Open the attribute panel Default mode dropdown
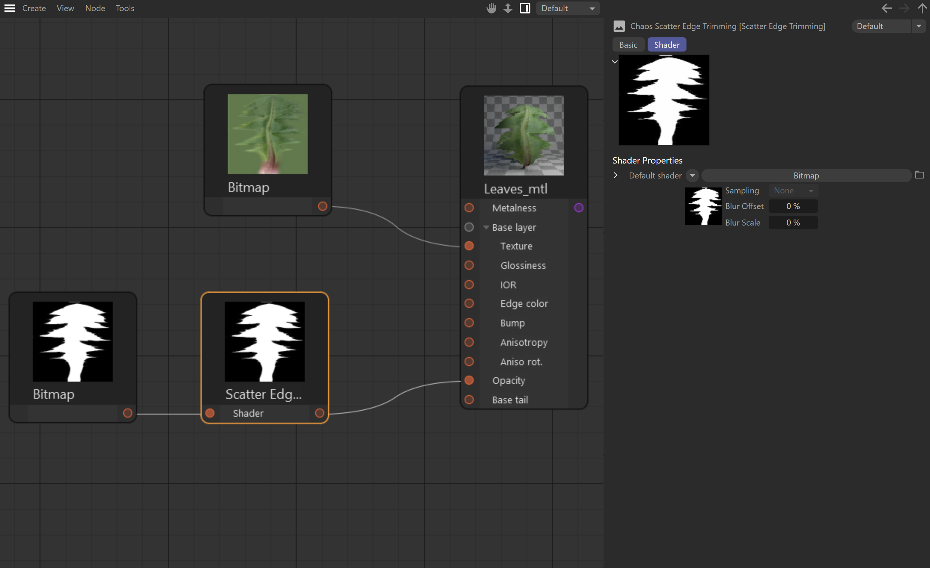This screenshot has width=930, height=568. point(889,26)
